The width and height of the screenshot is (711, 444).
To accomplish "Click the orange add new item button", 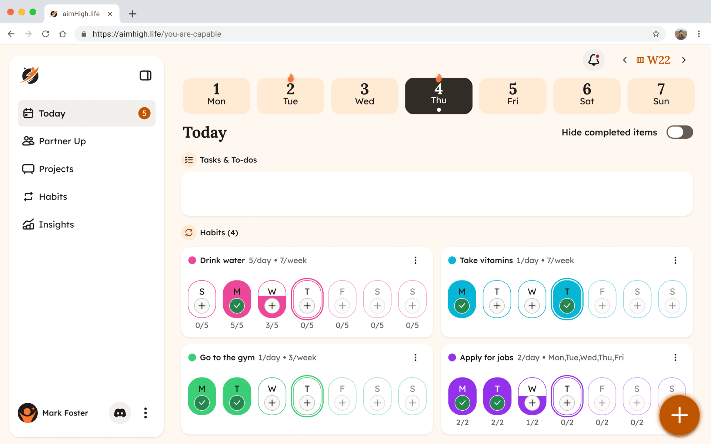I will click(679, 415).
